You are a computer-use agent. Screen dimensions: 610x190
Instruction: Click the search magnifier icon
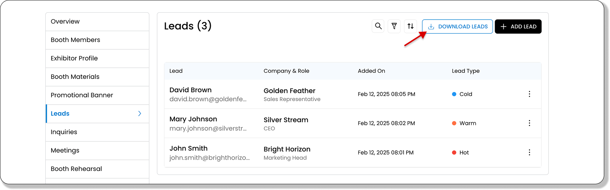click(x=378, y=26)
